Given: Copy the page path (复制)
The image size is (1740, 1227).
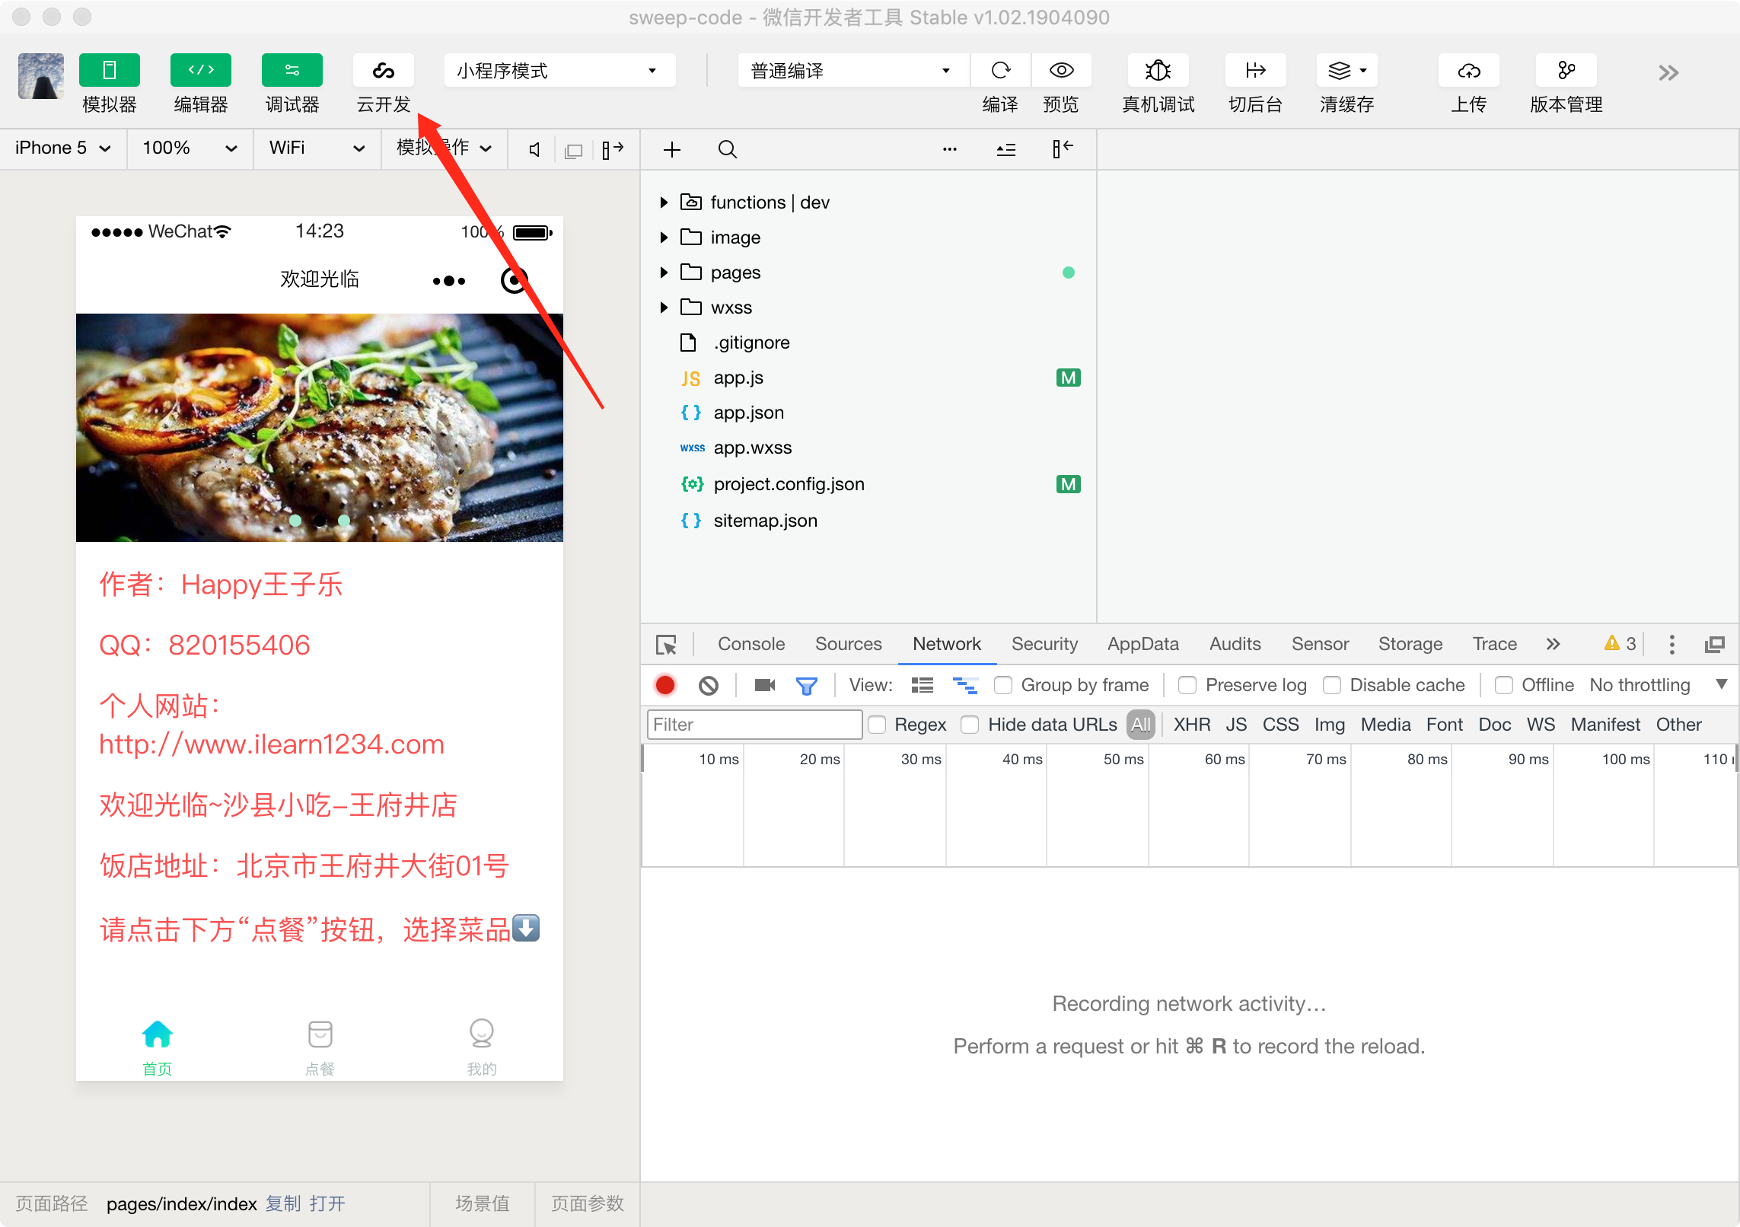Looking at the screenshot, I should click(x=283, y=1203).
